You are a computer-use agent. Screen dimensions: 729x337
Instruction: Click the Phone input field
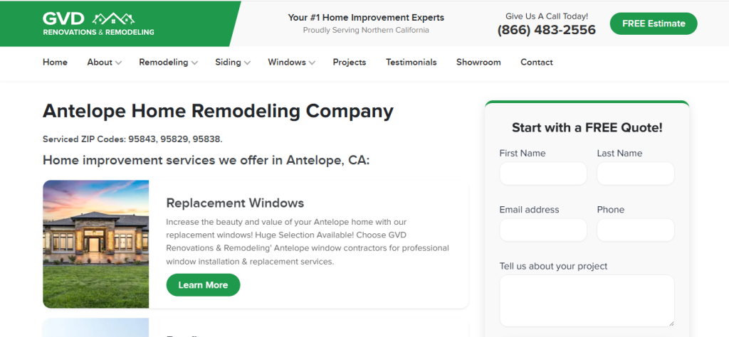coord(635,230)
